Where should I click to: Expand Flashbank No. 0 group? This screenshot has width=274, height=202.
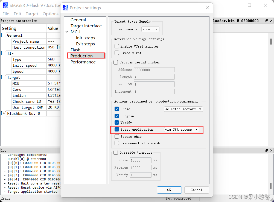point(3,113)
